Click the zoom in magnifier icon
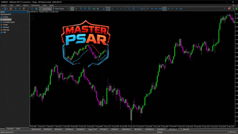The width and height of the screenshot is (238, 134). tap(81, 9)
